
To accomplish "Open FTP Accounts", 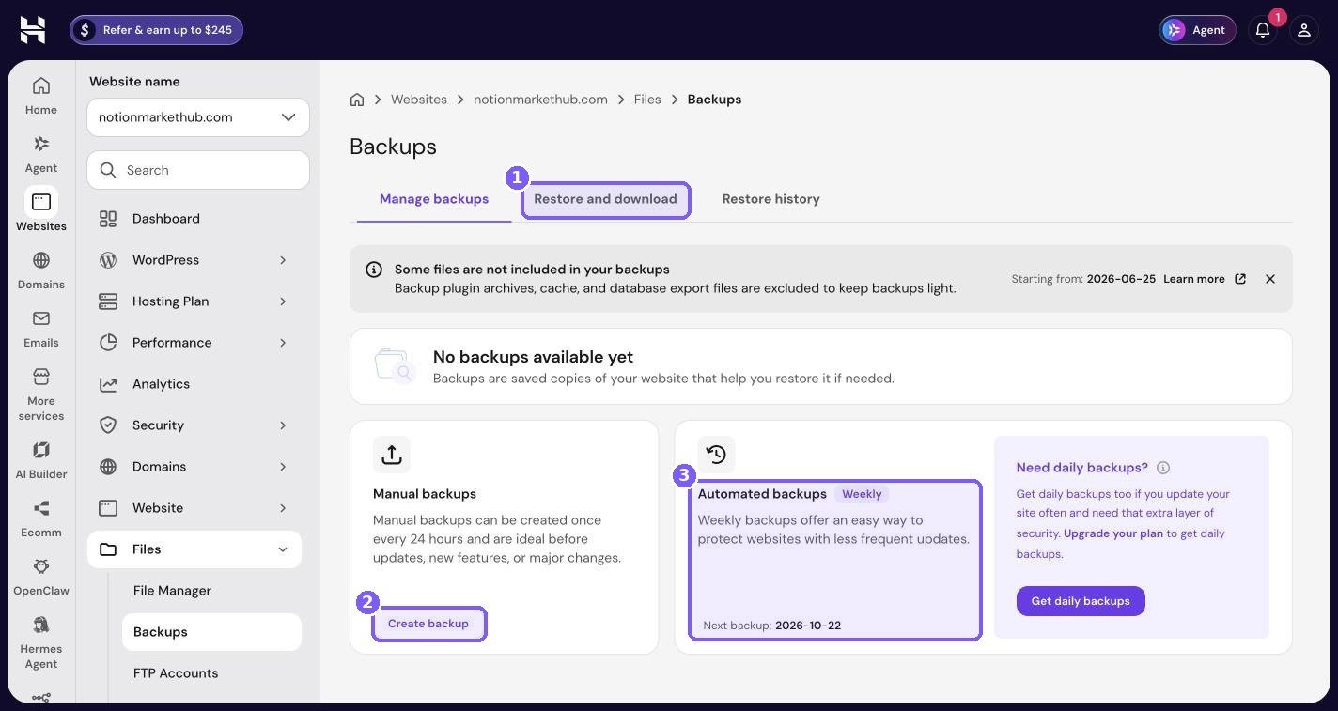I will (x=211, y=673).
